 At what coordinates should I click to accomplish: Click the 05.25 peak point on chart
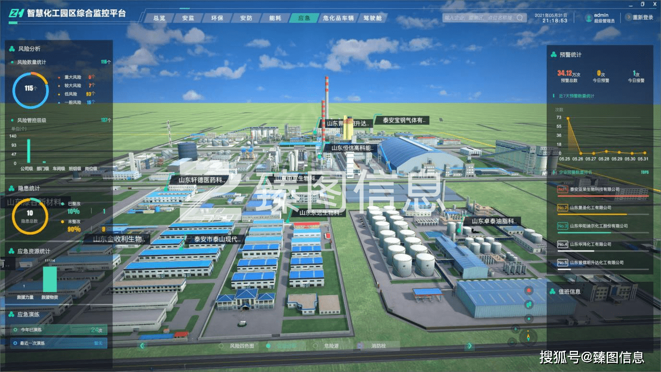567,118
